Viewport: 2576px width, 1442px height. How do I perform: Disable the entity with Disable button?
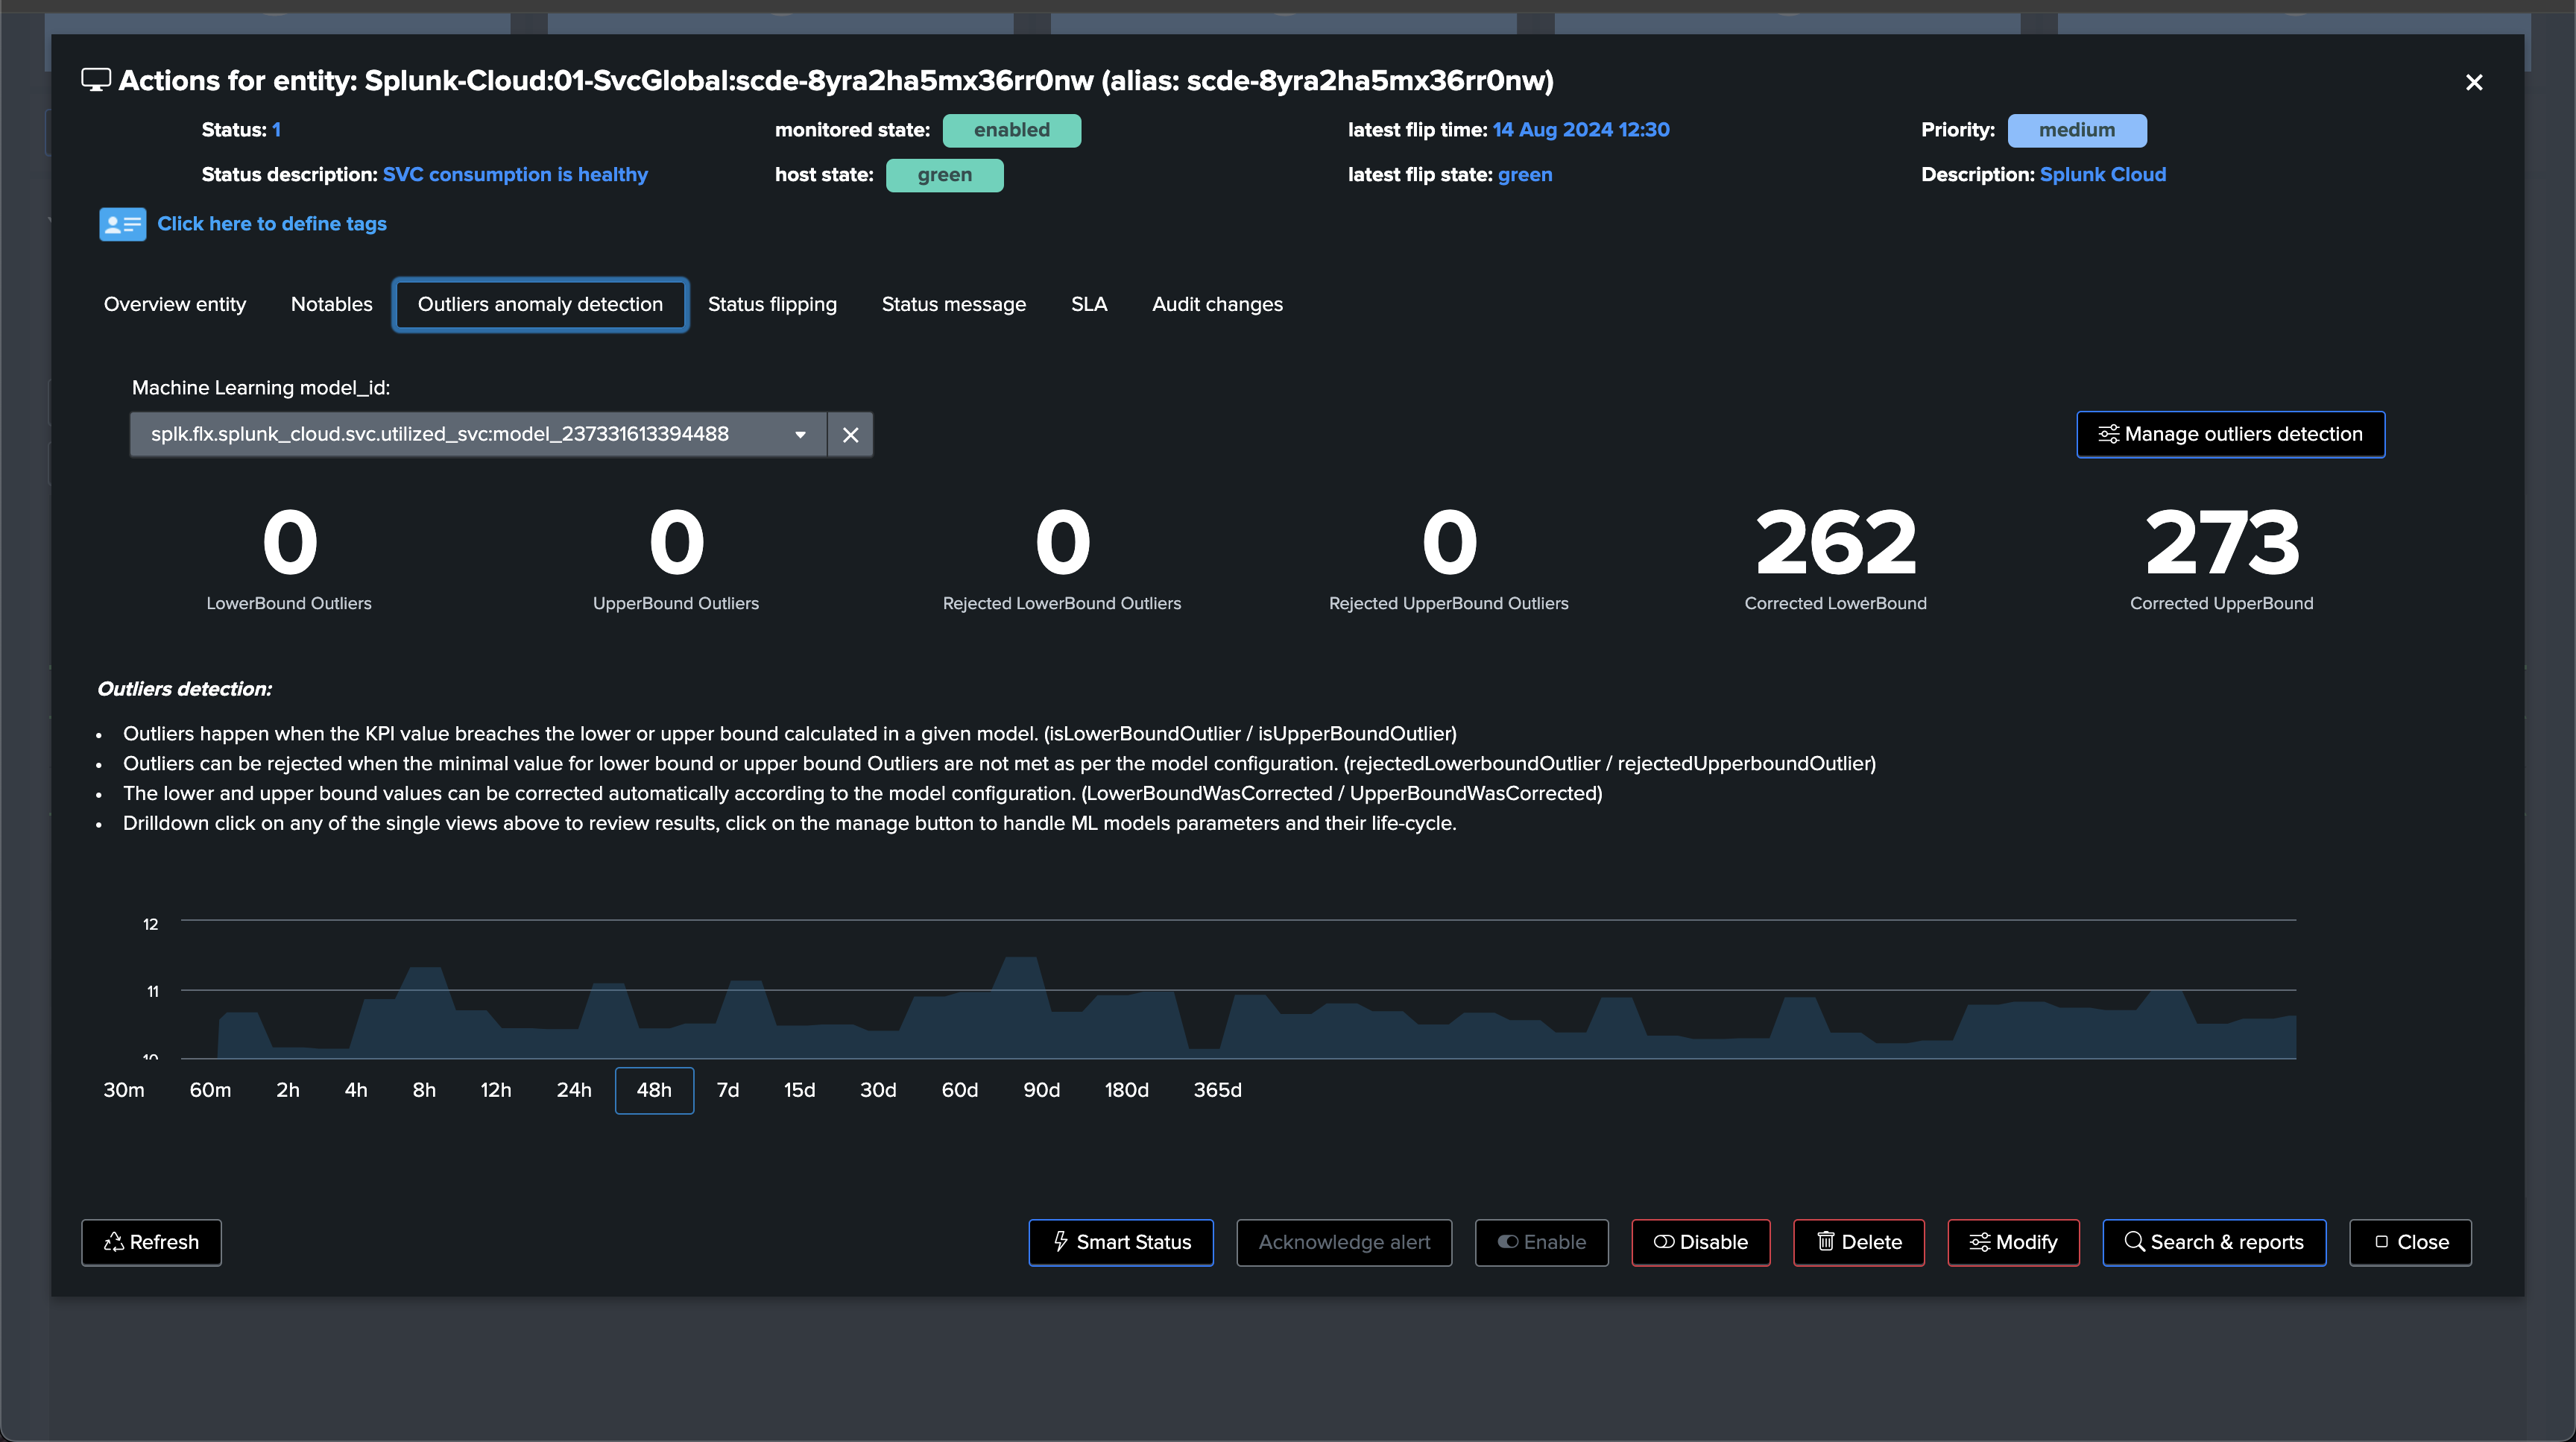coord(1700,1242)
